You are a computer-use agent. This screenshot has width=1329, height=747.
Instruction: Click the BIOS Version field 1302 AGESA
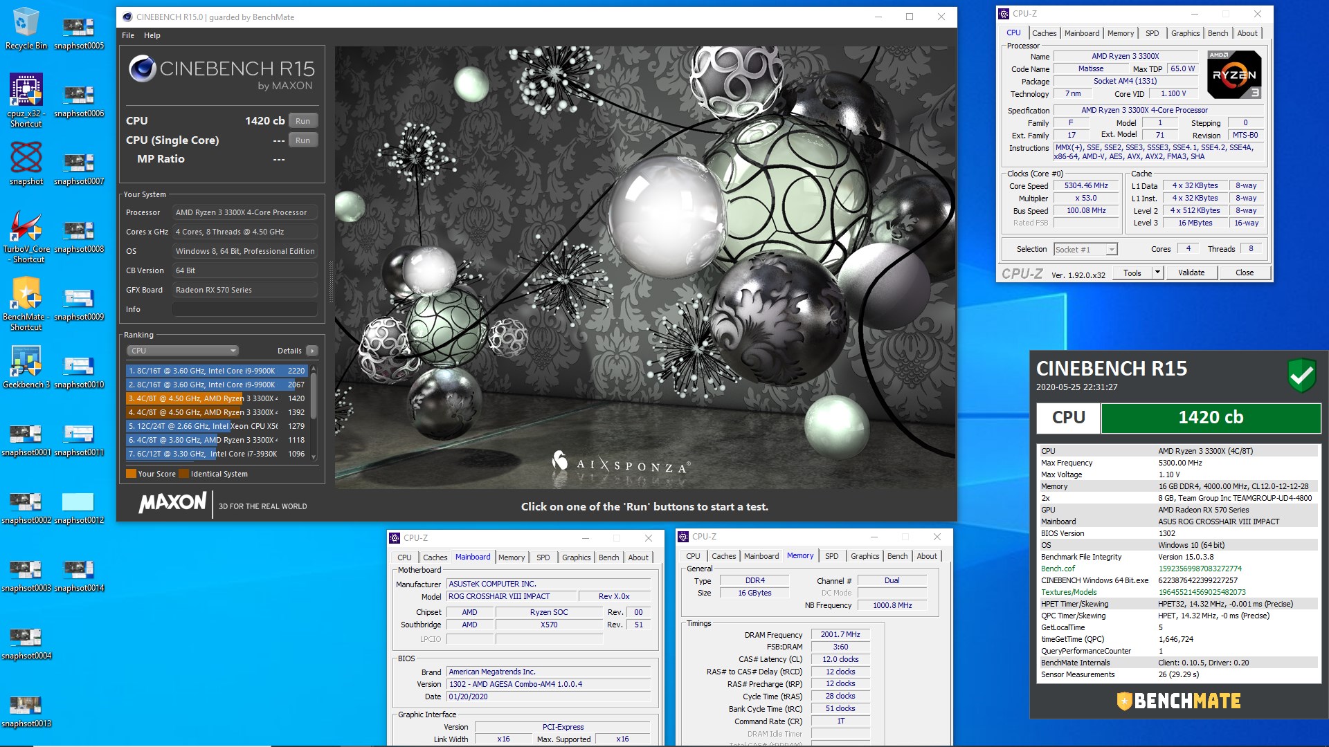(x=548, y=684)
